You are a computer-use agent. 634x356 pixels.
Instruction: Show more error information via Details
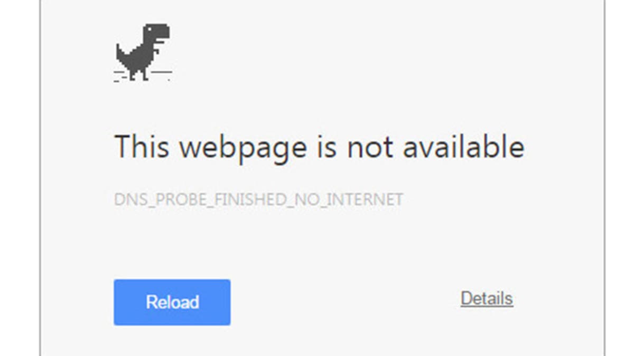click(x=487, y=299)
